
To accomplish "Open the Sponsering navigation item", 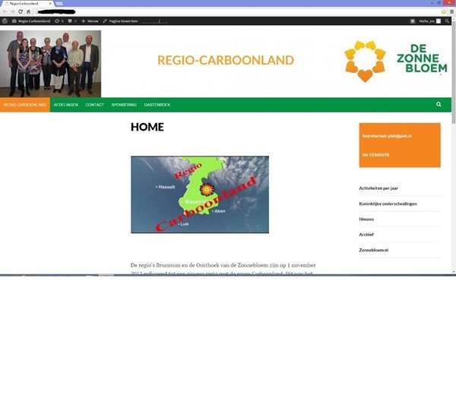I will pyautogui.click(x=124, y=105).
